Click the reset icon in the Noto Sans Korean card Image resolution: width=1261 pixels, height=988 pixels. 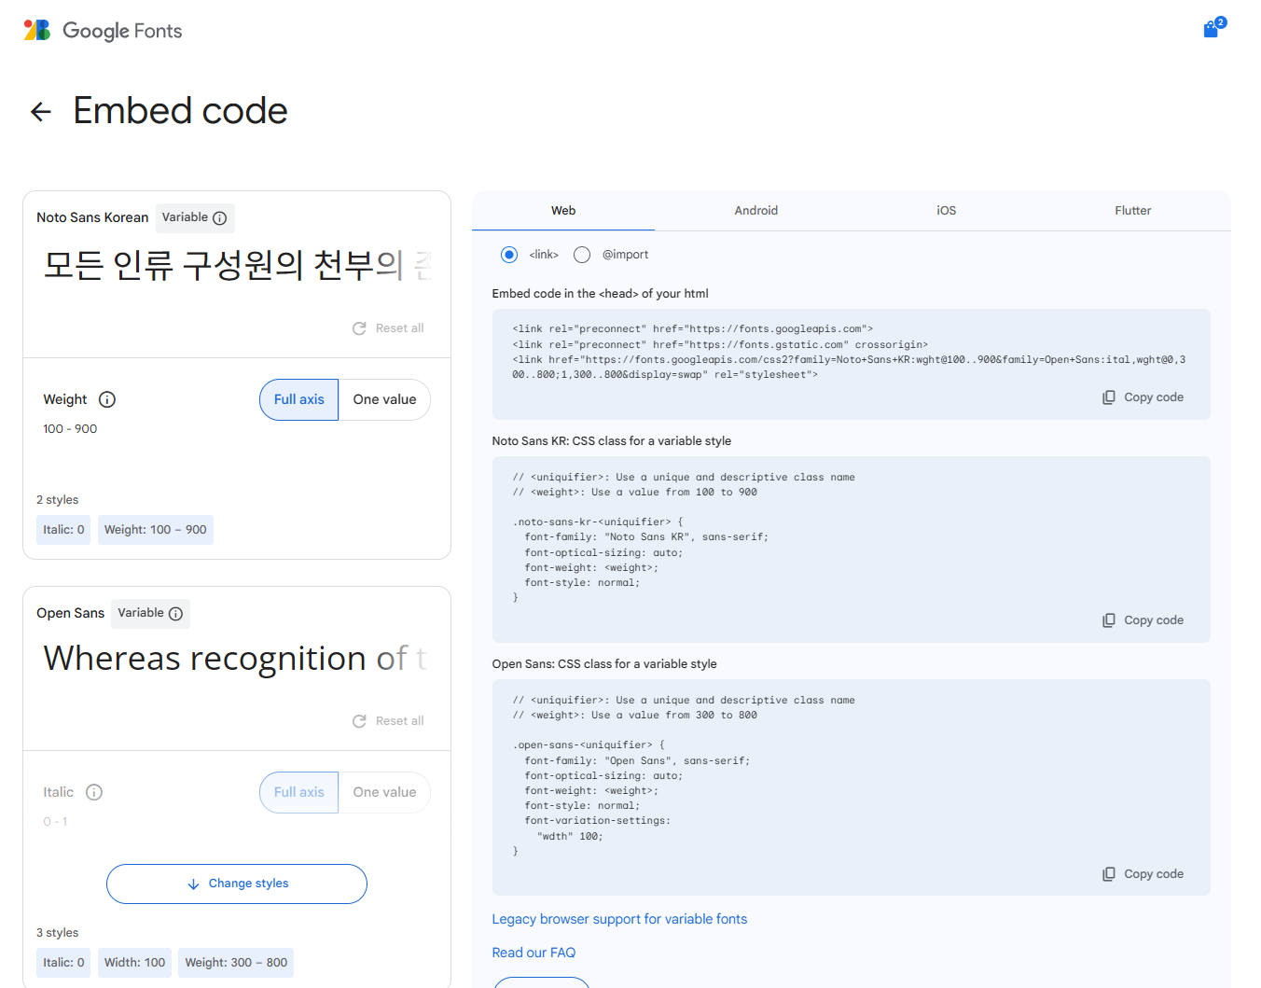click(359, 328)
